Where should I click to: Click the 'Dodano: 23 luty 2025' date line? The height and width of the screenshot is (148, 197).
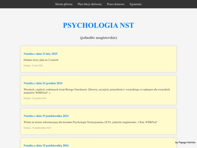click(x=33, y=65)
